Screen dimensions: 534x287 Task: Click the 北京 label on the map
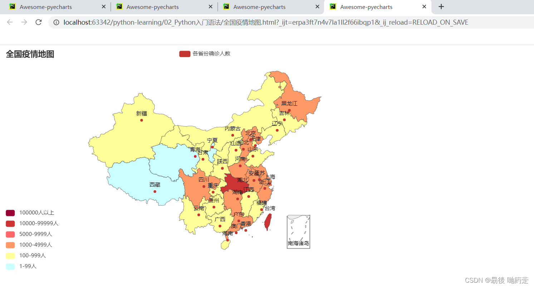251,133
